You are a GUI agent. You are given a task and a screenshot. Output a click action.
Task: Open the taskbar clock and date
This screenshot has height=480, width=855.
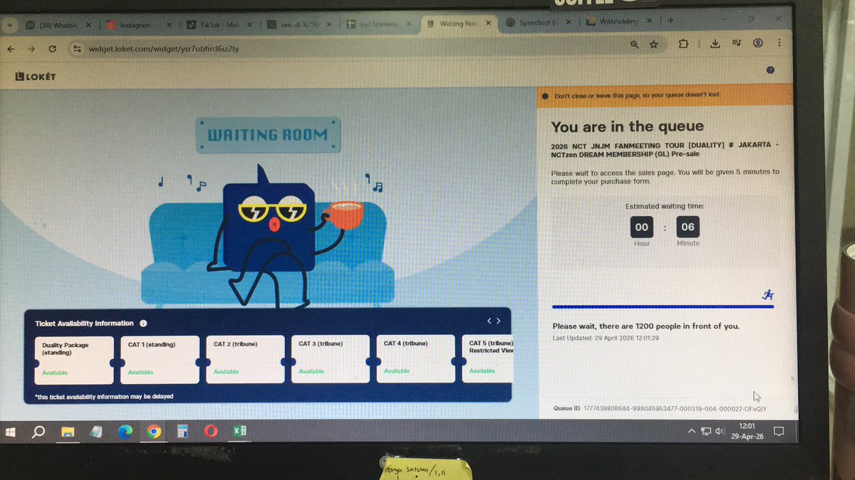tap(747, 431)
